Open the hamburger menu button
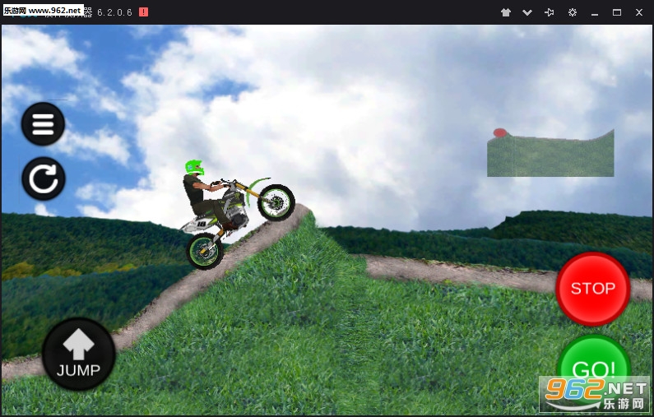654x417 pixels. (43, 124)
